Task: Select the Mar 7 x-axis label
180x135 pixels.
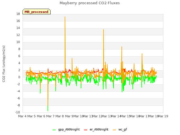Action: coord(50,116)
